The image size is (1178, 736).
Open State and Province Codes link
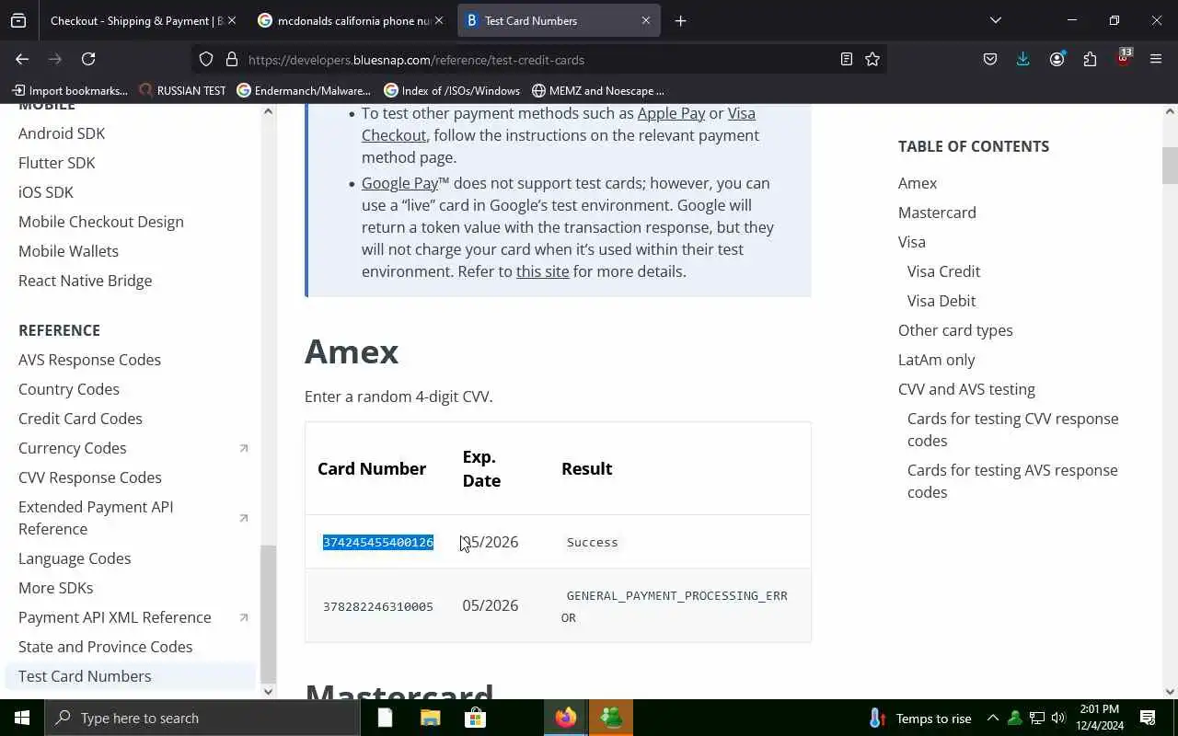coord(106,647)
